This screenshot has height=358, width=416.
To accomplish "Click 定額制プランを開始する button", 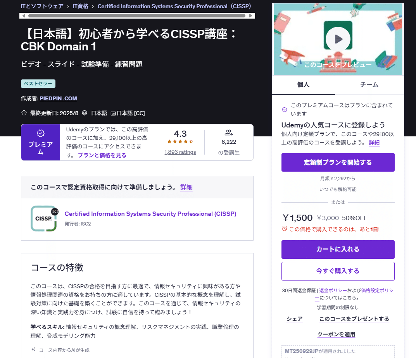I will [x=338, y=162].
